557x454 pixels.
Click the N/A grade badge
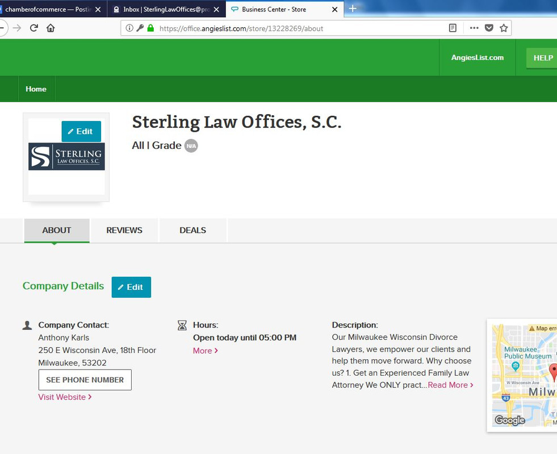[x=191, y=146]
